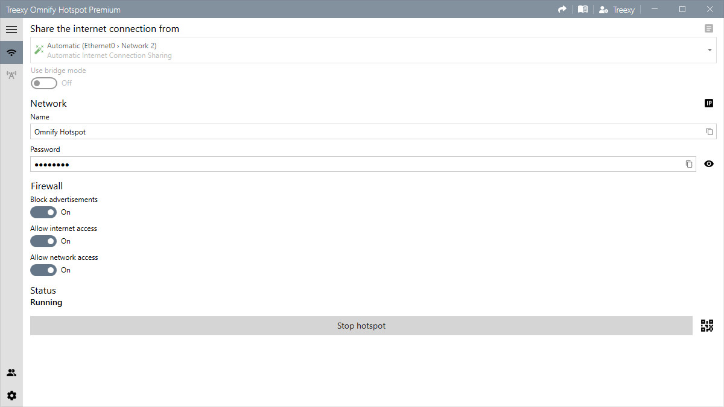Image resolution: width=724 pixels, height=407 pixels.
Task: Switch to the Wi-Fi hotspot tab
Action: click(x=11, y=52)
